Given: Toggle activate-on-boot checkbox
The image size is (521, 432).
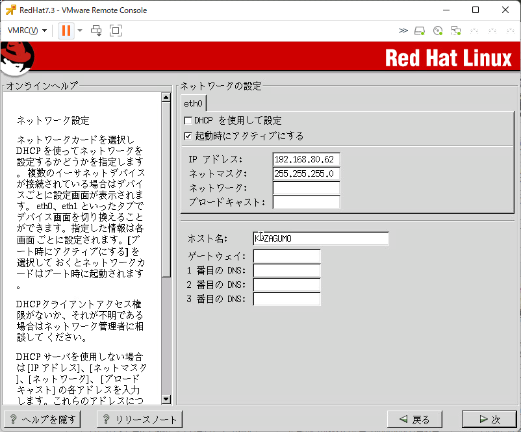Looking at the screenshot, I should [x=188, y=136].
